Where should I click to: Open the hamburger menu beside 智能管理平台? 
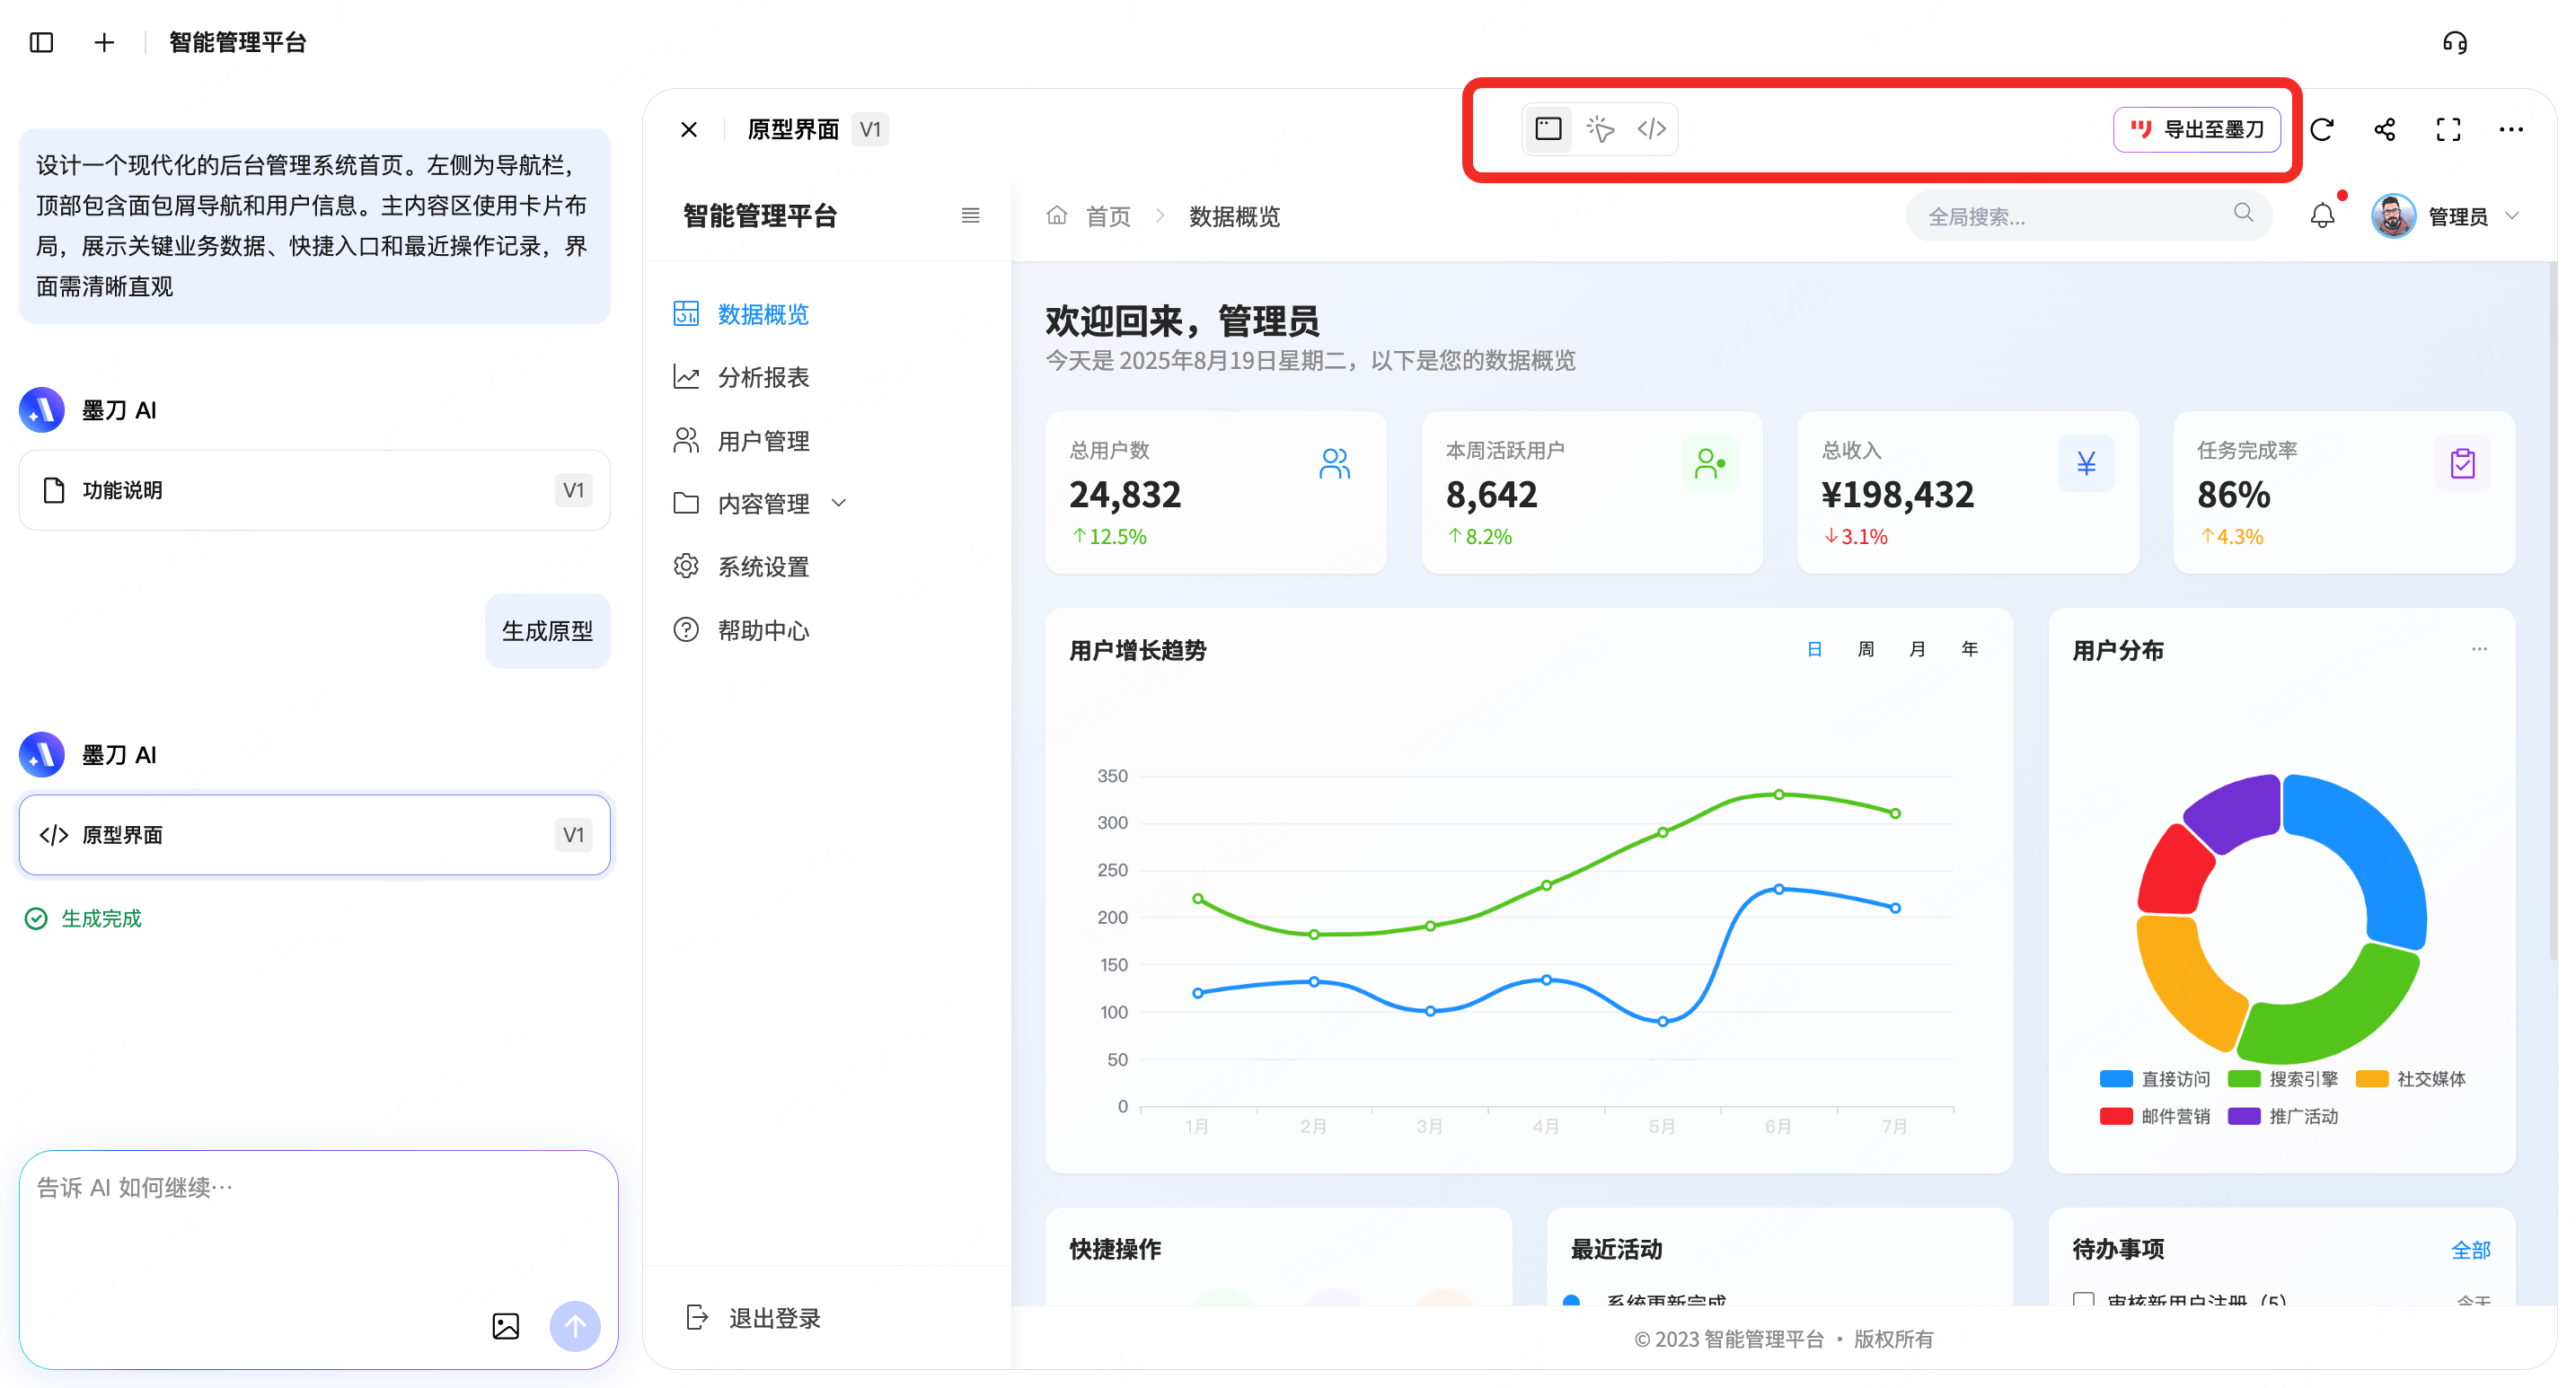pyautogui.click(x=969, y=215)
